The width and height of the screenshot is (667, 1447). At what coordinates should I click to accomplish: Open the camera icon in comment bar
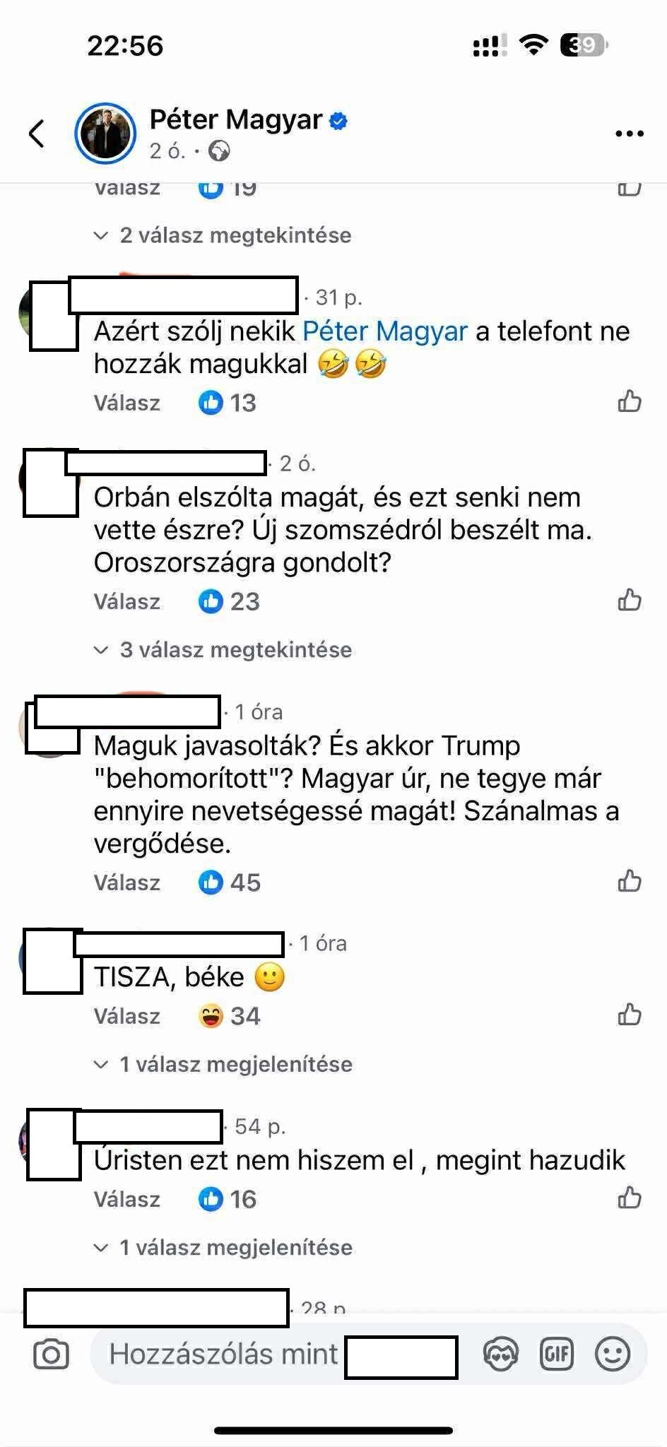(x=51, y=1354)
